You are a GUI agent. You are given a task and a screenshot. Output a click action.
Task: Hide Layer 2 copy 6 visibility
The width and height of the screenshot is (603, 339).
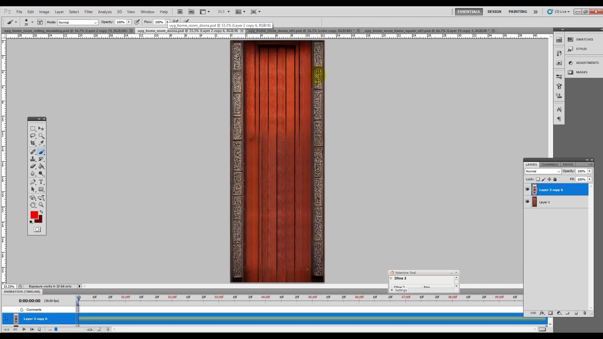tap(527, 189)
